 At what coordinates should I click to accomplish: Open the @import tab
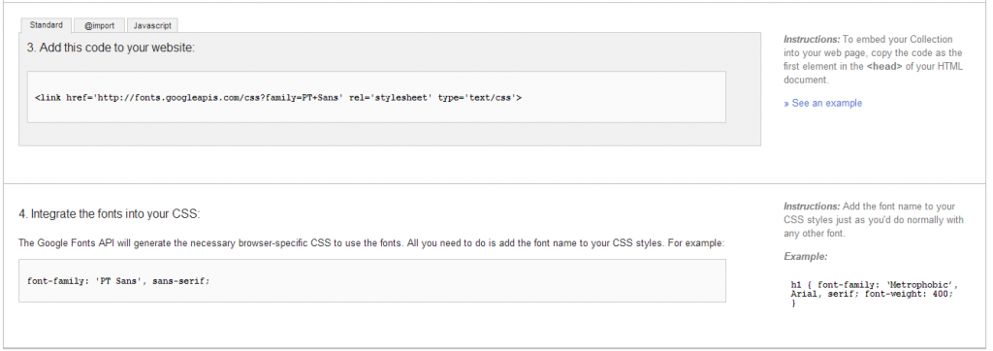[99, 26]
